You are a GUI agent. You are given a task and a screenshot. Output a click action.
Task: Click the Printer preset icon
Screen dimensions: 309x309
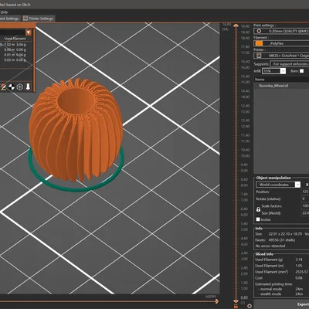[258, 56]
